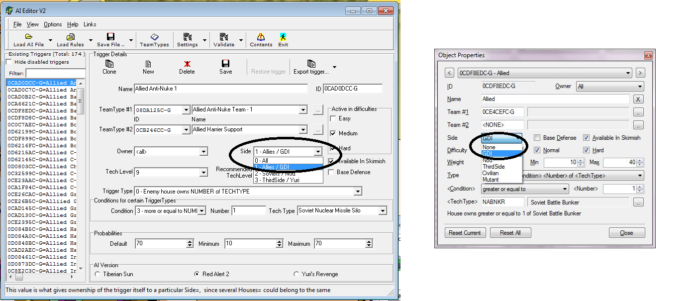Open the Options menu
The height and width of the screenshot is (301, 696).
click(53, 24)
